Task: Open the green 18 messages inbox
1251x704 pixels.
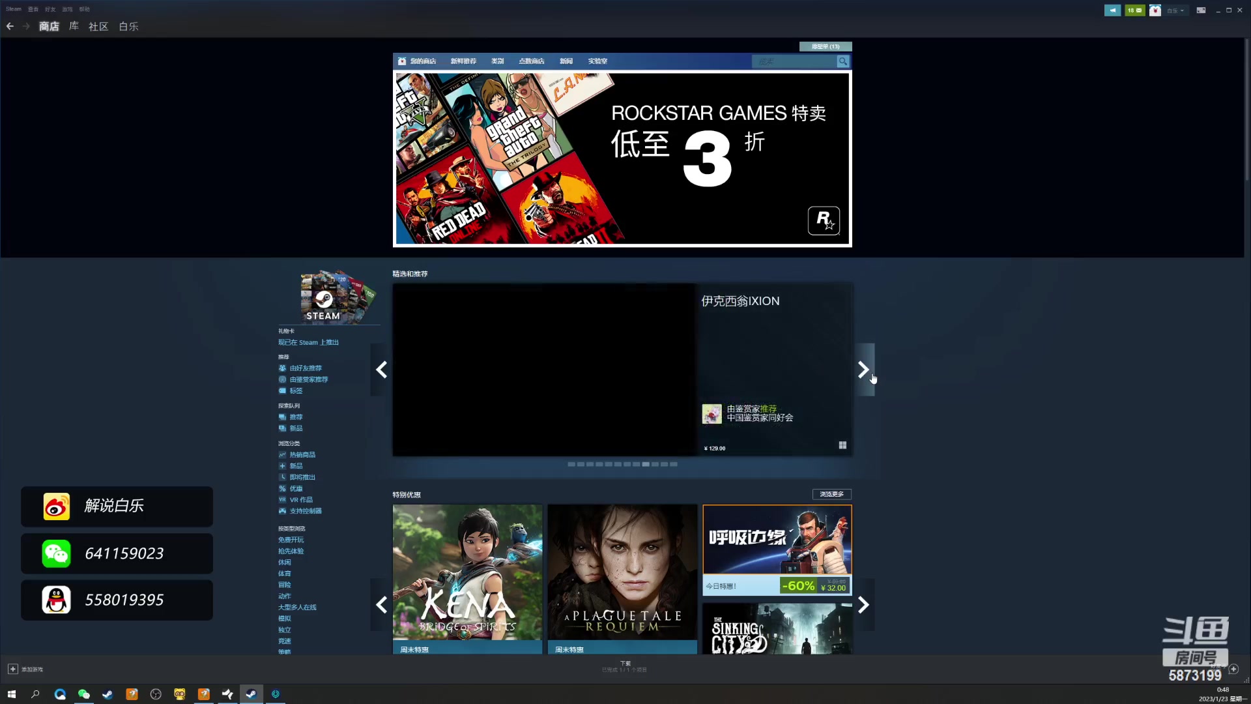Action: 1134,10
